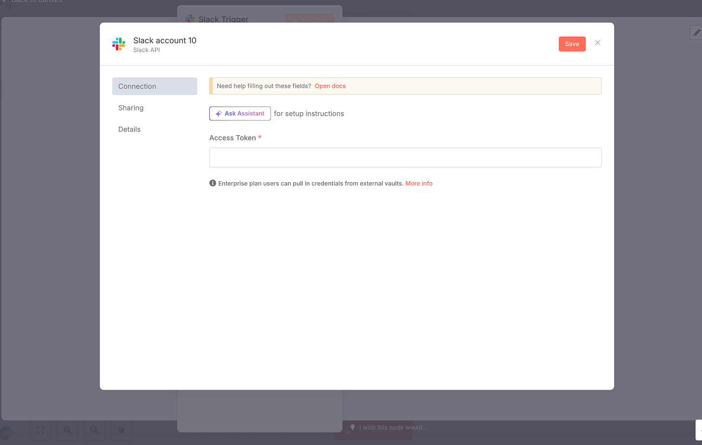Image resolution: width=702 pixels, height=445 pixels.
Task: Select the Connection tab
Action: (155, 86)
